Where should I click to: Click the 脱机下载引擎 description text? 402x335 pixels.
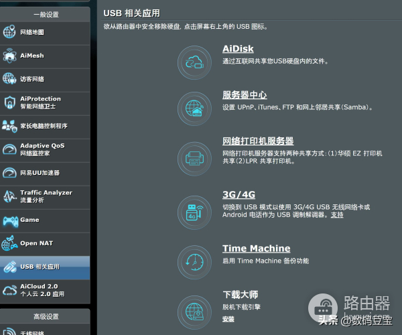tap(241, 307)
